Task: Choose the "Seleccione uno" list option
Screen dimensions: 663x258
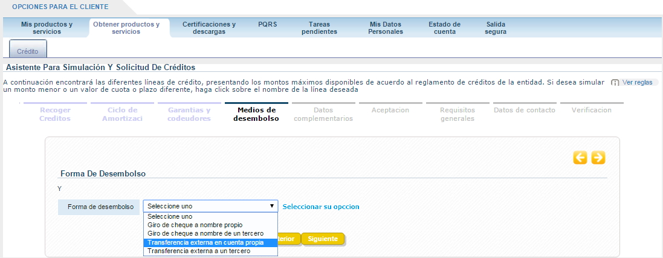Action: pos(170,216)
